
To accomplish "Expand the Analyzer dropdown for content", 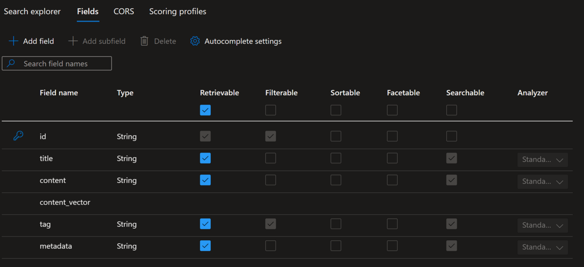I will point(542,181).
